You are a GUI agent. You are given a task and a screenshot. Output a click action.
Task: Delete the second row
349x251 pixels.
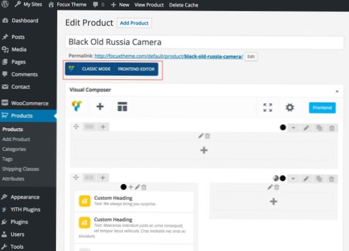(331, 179)
